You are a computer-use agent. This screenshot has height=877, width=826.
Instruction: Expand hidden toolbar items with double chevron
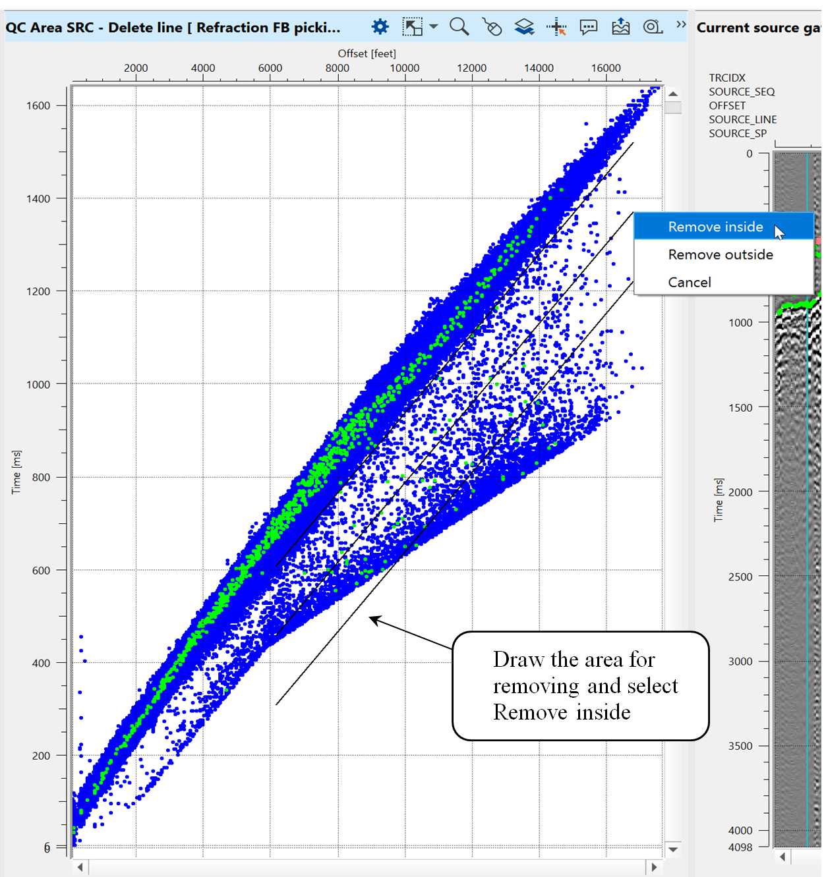pyautogui.click(x=681, y=25)
